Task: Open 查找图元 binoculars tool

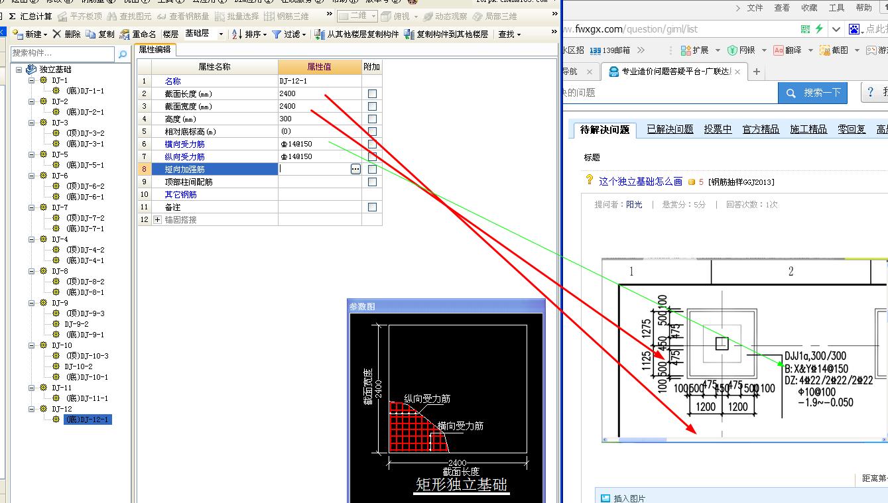Action: pos(129,16)
